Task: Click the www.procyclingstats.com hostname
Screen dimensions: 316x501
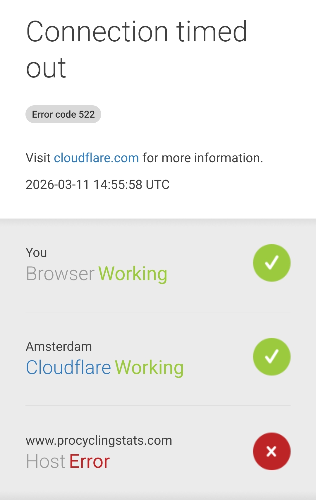Action: click(99, 441)
